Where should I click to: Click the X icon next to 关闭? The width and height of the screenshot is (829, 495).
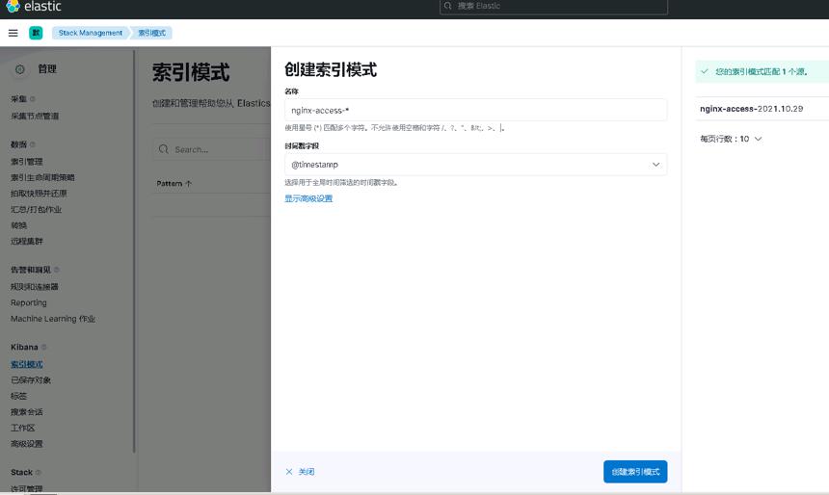[x=289, y=472]
